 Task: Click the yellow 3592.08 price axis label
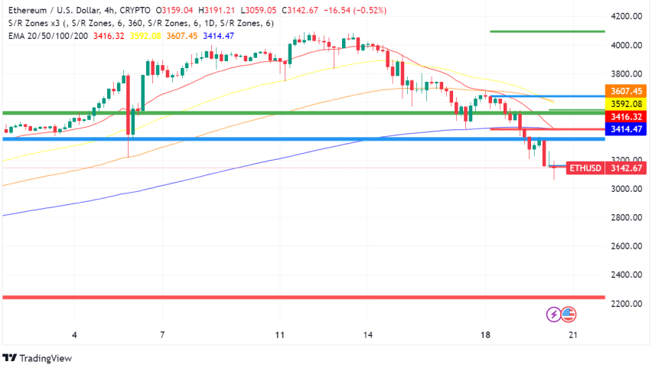[x=626, y=104]
